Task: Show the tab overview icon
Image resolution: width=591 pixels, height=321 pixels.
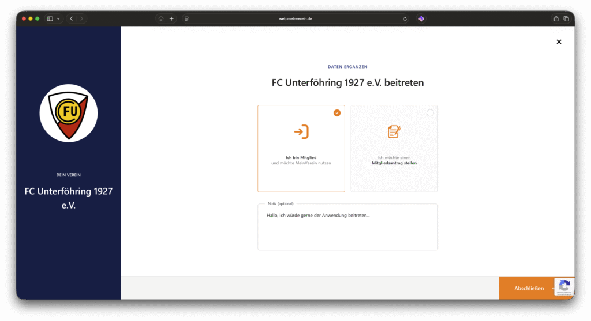Action: pyautogui.click(x=566, y=18)
